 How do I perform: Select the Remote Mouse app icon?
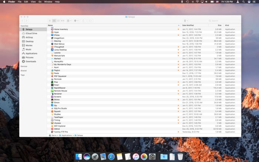pos(52,91)
